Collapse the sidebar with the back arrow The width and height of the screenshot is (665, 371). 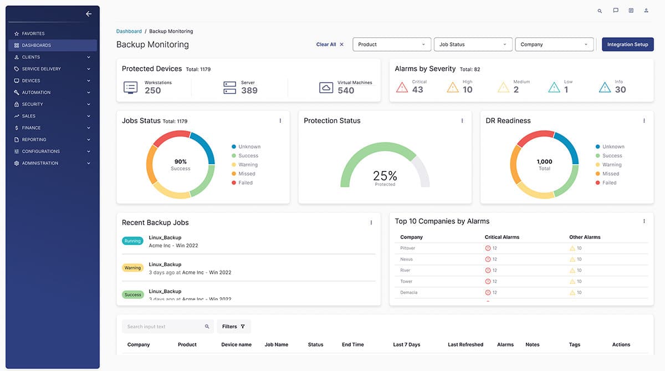89,14
